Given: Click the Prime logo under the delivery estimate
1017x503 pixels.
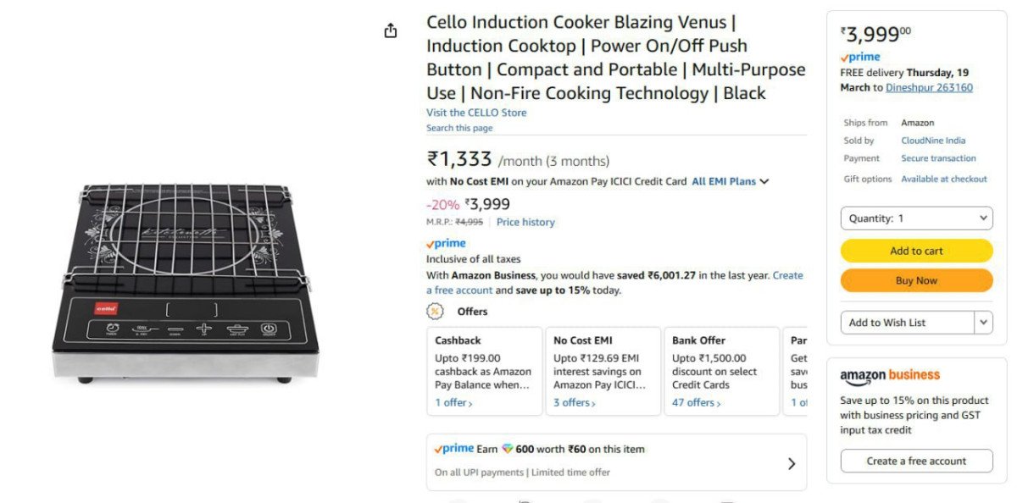Looking at the screenshot, I should point(861,56).
